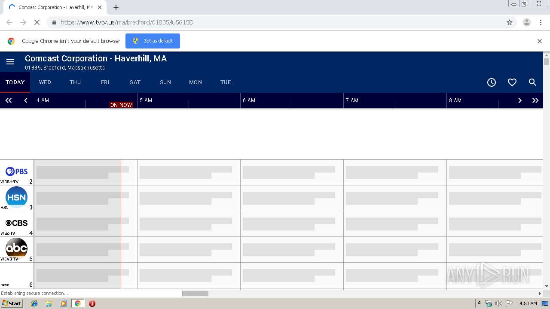Click Set as default button
Viewport: 550px width, 309px height.
[153, 41]
